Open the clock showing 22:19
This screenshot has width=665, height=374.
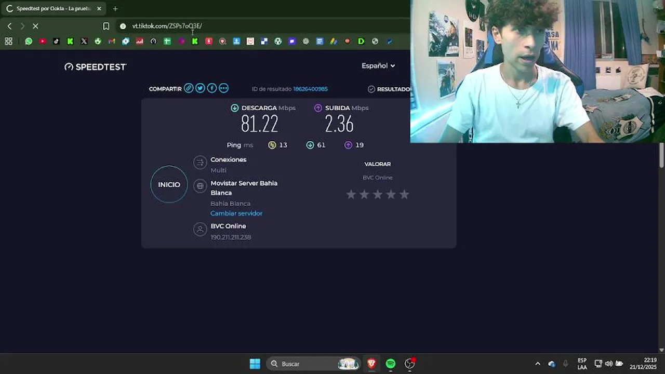(643, 364)
